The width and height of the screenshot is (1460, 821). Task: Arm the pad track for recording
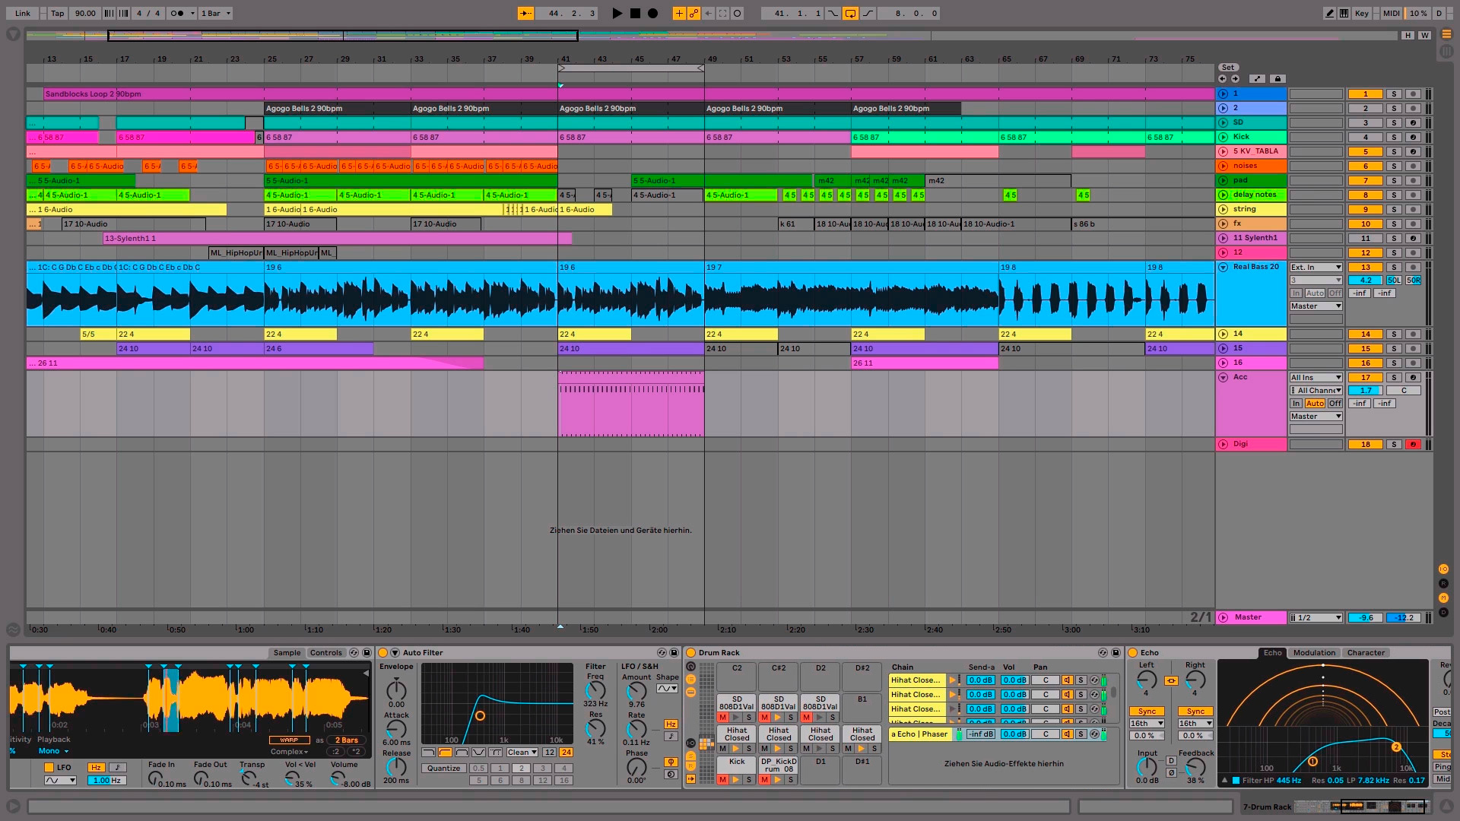(1413, 180)
